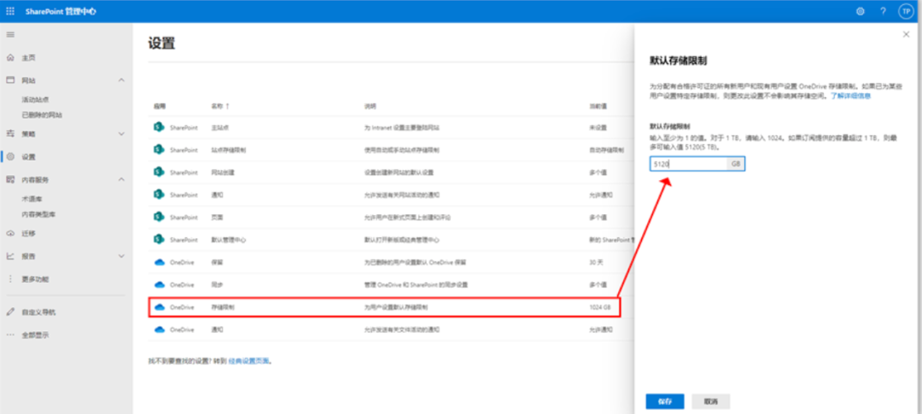Click the 应用 column header

click(160, 107)
